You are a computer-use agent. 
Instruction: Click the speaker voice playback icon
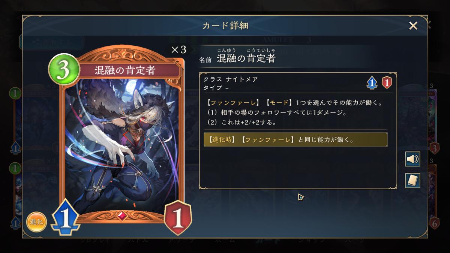coord(412,159)
